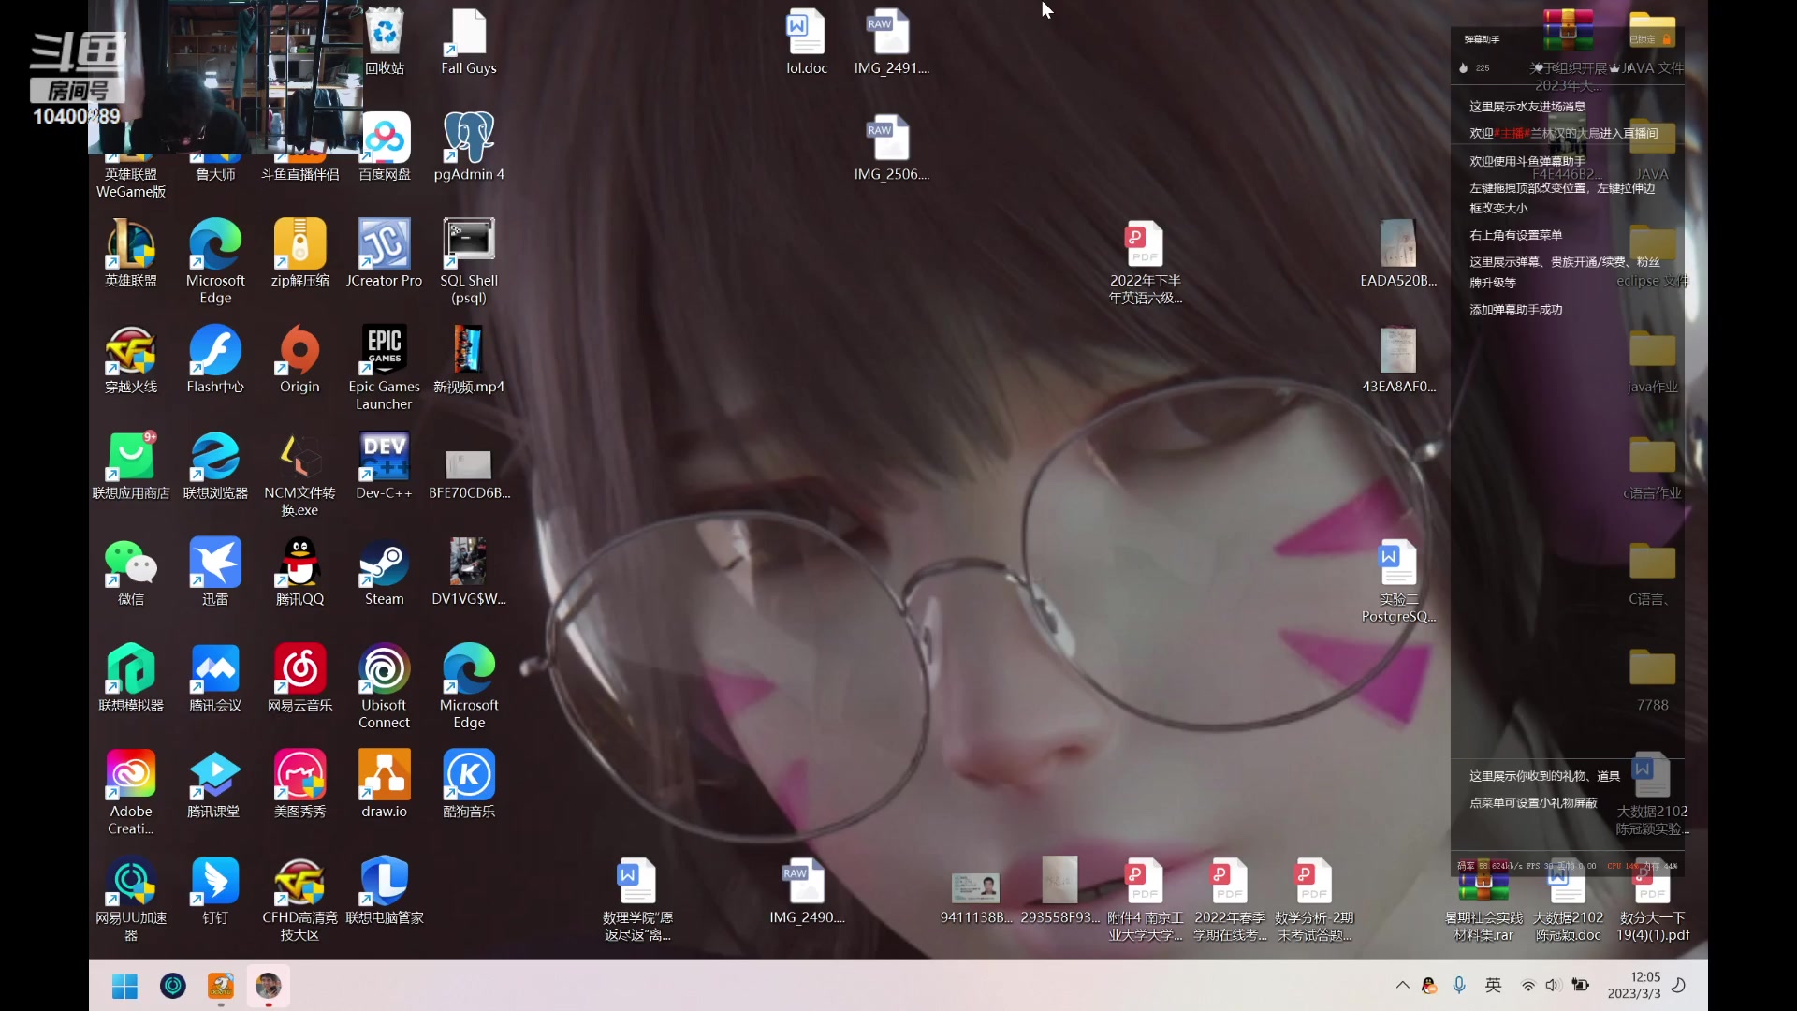This screenshot has width=1797, height=1011.
Task: Open the Windows Start menu
Action: (x=124, y=986)
